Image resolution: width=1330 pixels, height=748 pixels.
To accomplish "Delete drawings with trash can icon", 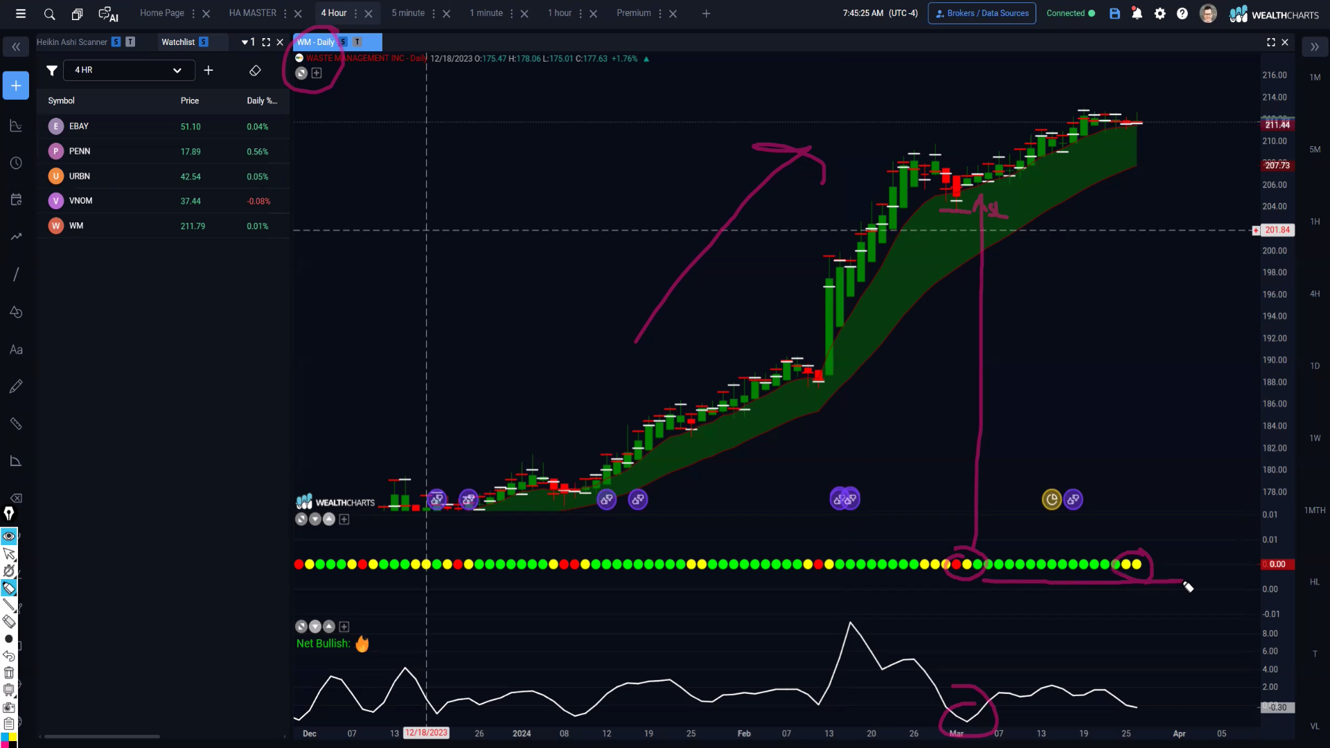I will [x=9, y=673].
